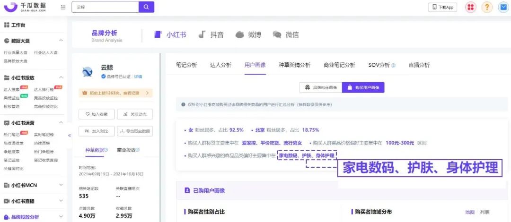This screenshot has width=511, height=222.
Task: Open 竞品投放对比 in sidebar
Action: pos(46,106)
